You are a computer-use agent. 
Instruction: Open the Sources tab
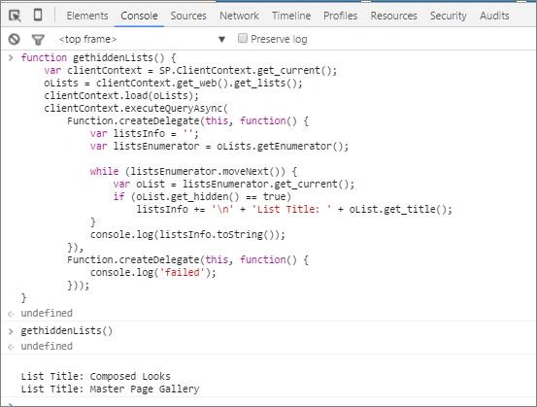click(188, 16)
